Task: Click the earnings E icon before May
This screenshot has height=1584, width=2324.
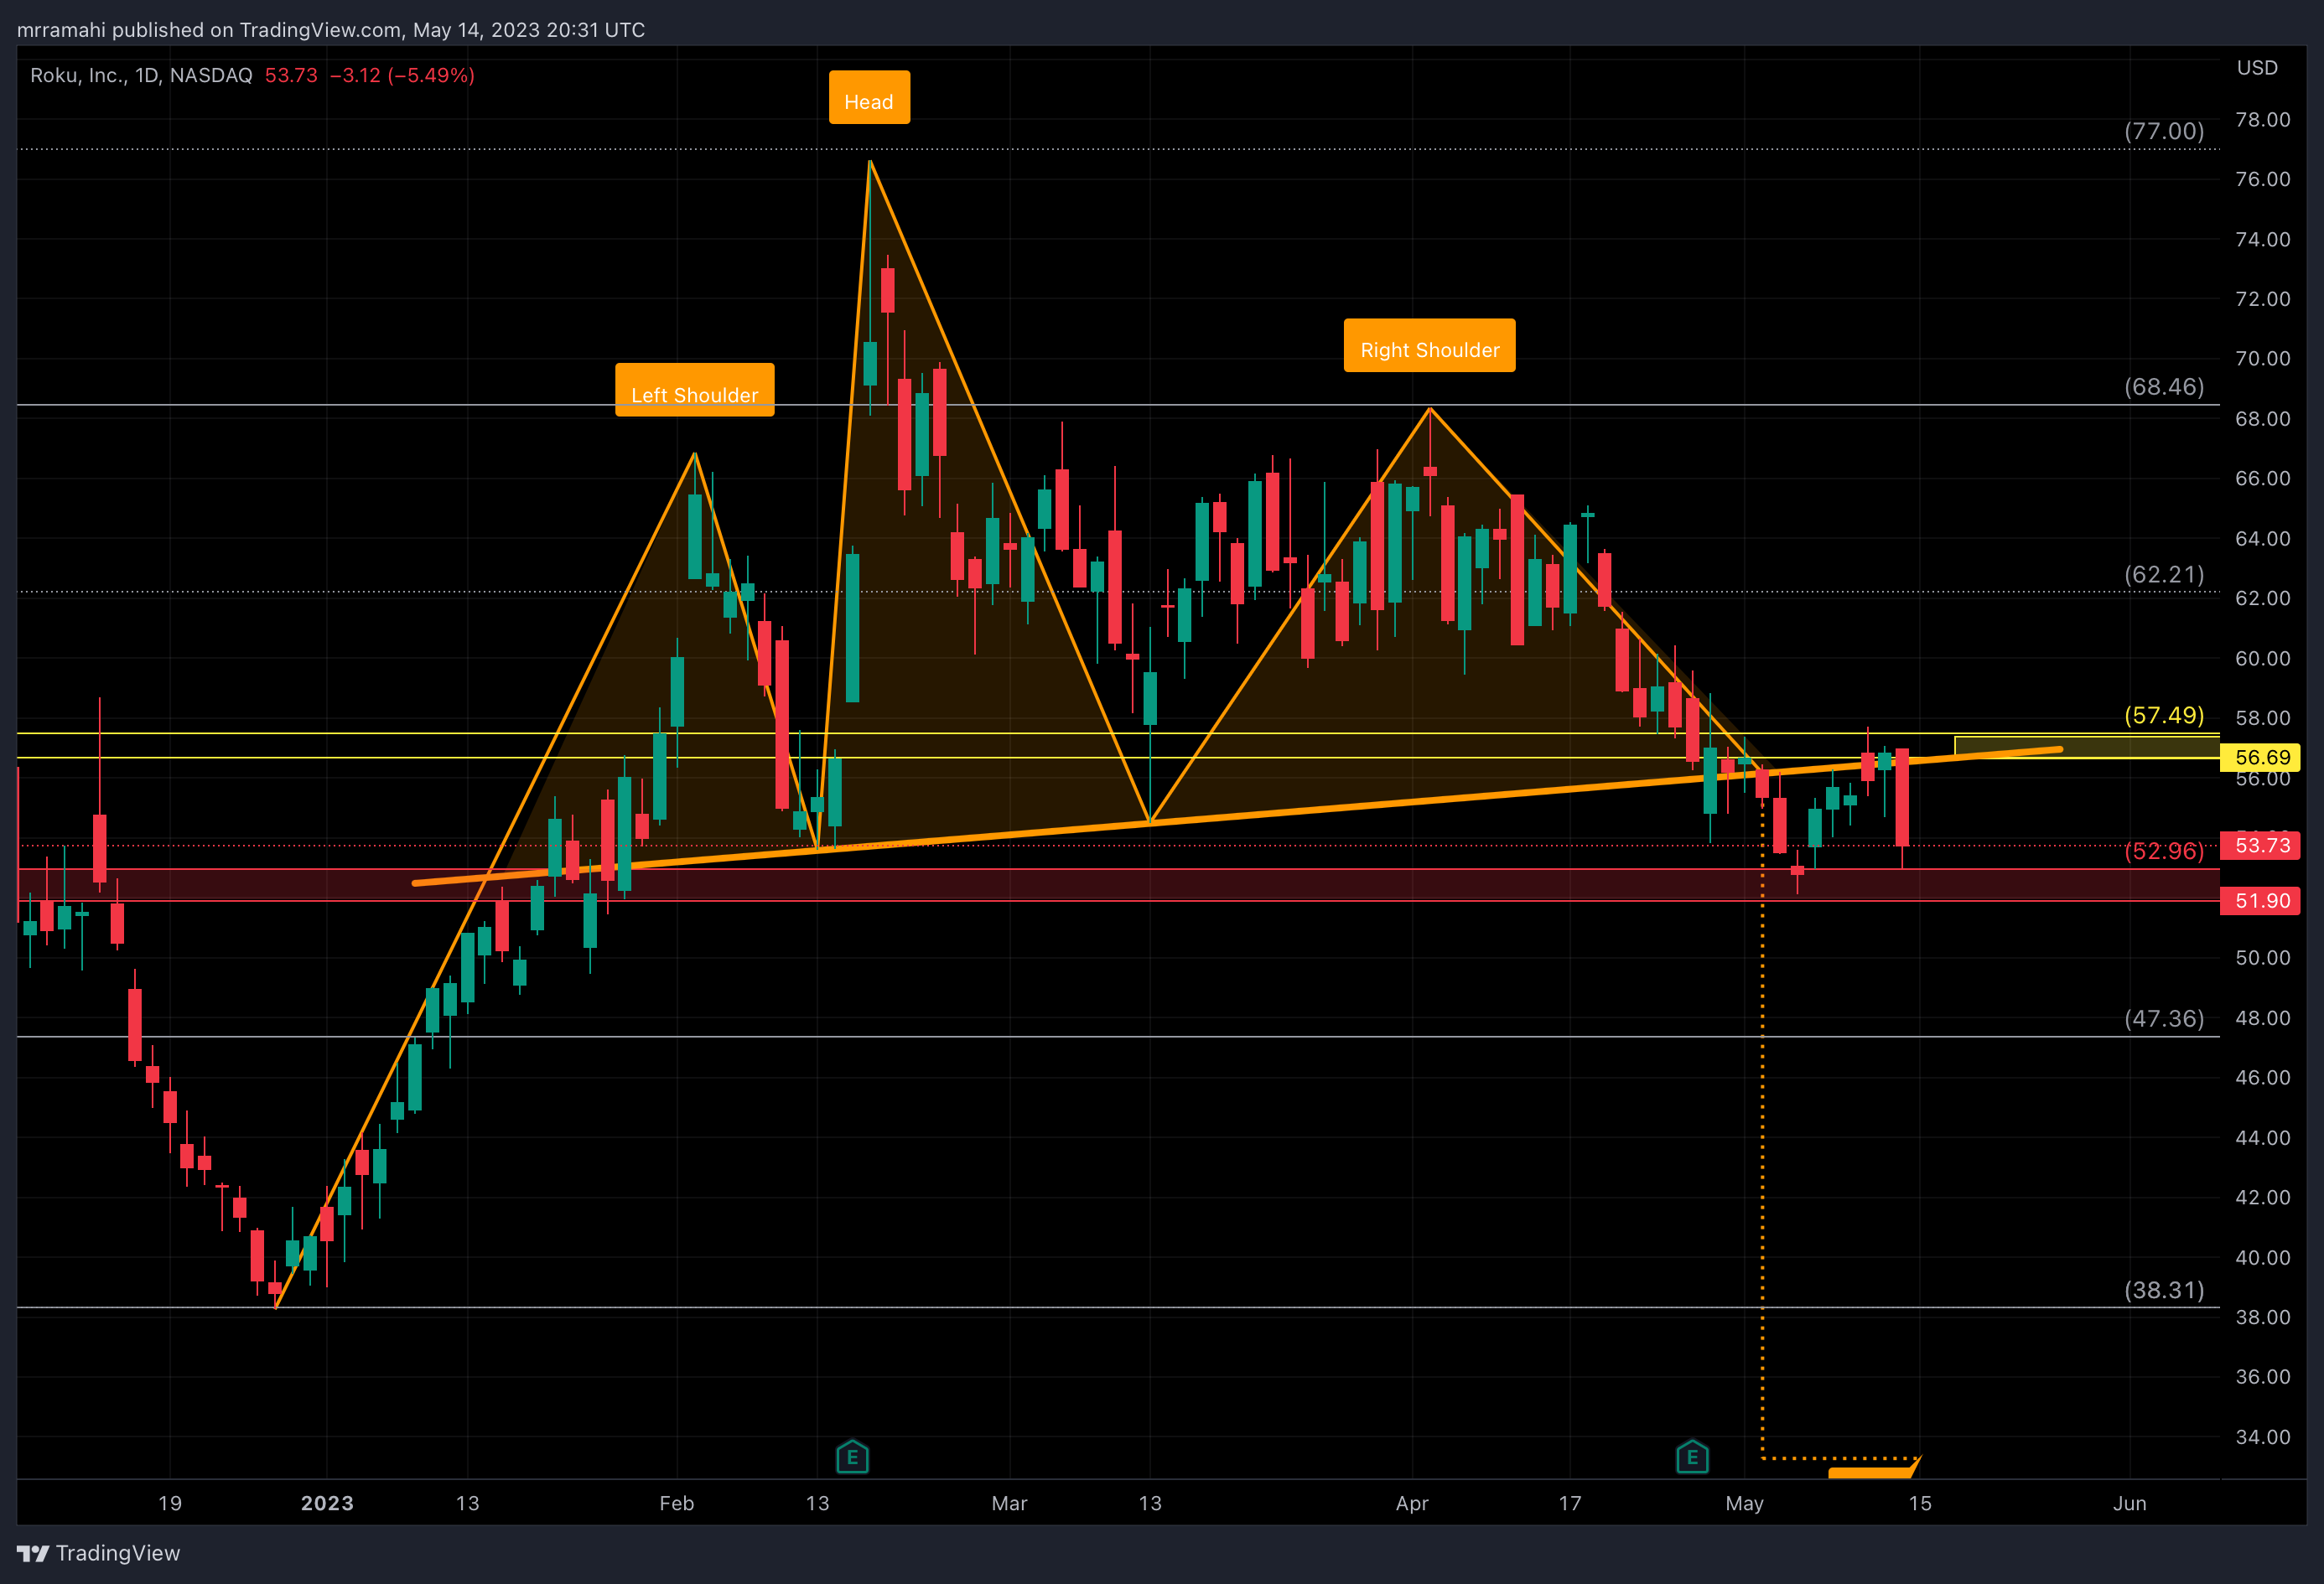Action: click(1692, 1457)
